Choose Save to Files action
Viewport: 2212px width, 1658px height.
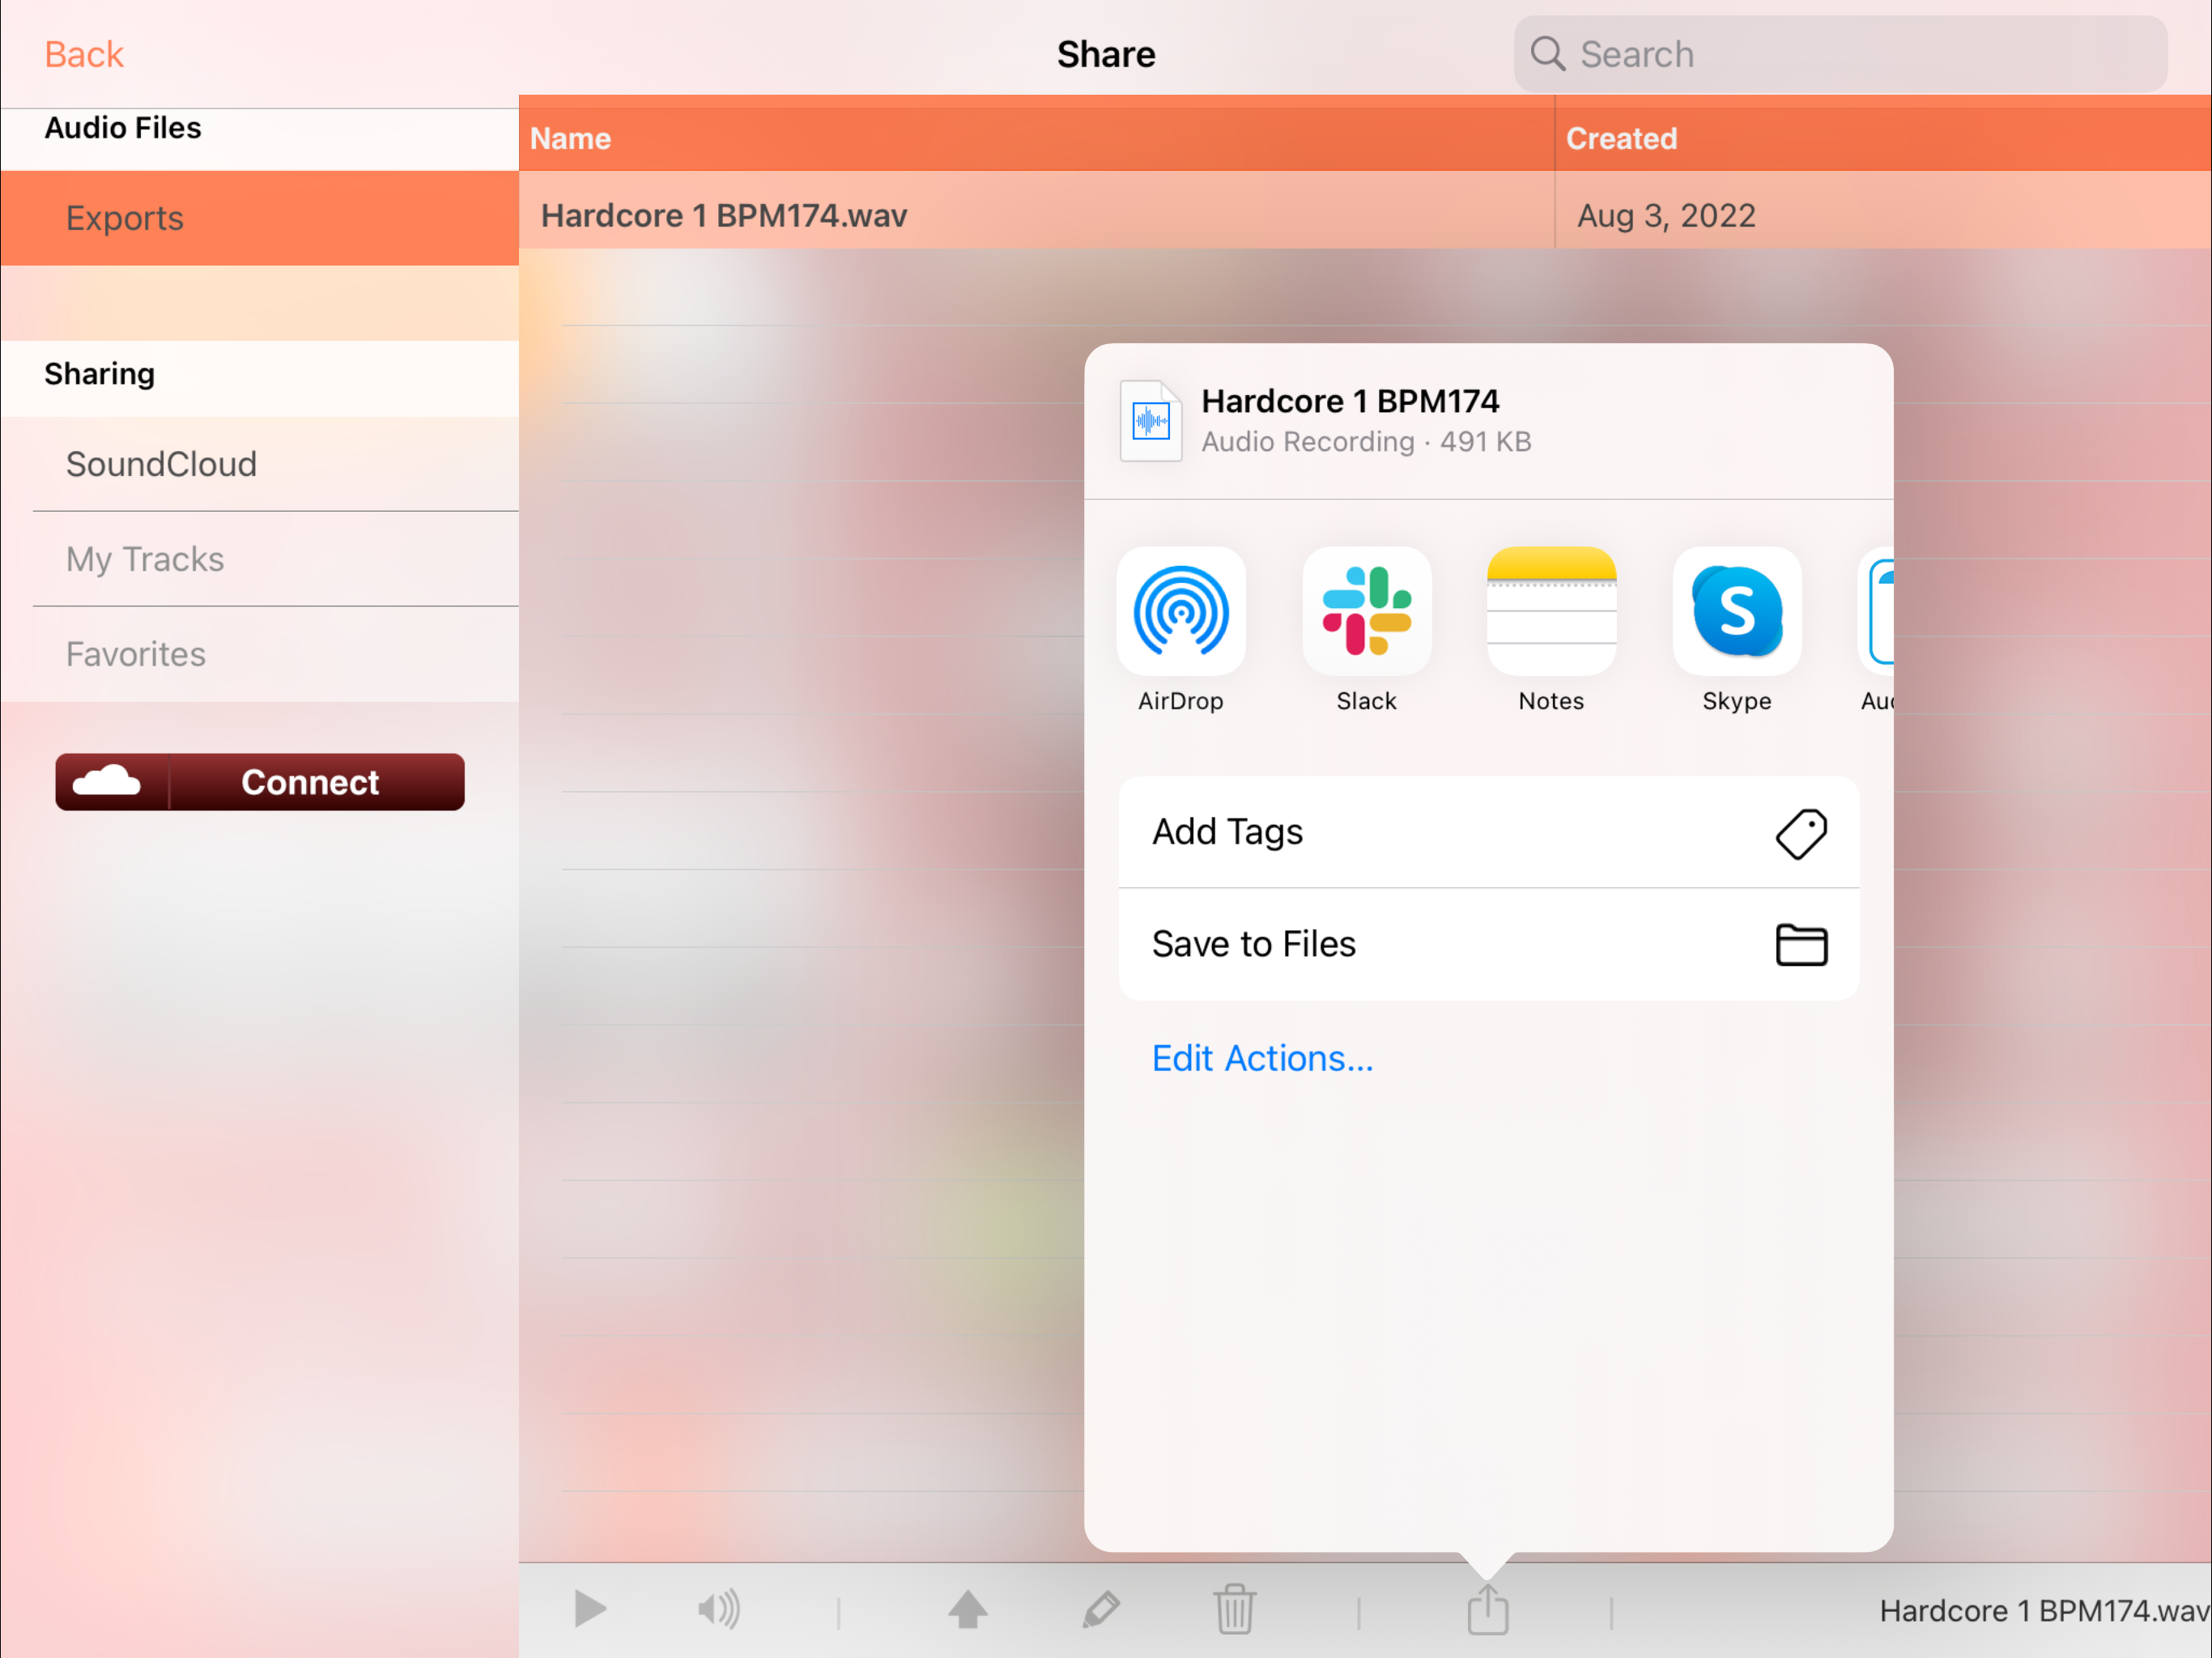pyautogui.click(x=1489, y=944)
